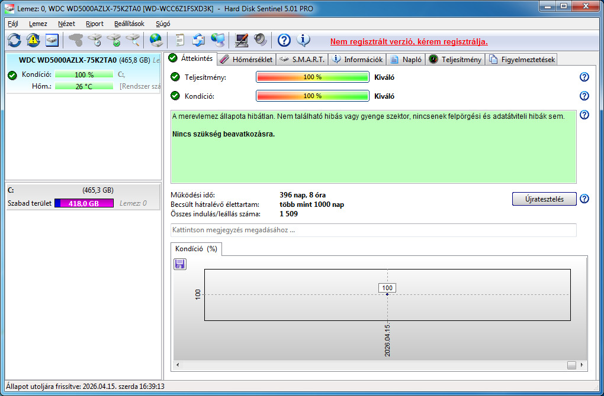
Task: Click the disk with clock test icon
Action: tap(95, 40)
